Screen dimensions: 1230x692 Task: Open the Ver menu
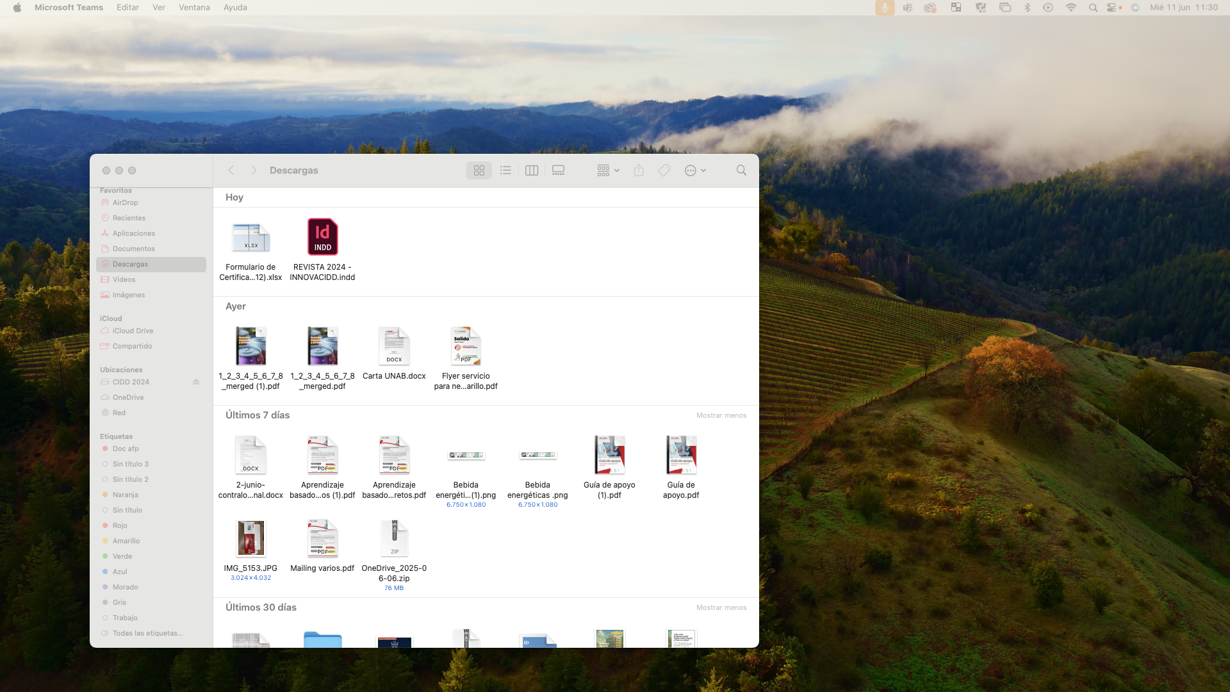tap(159, 8)
